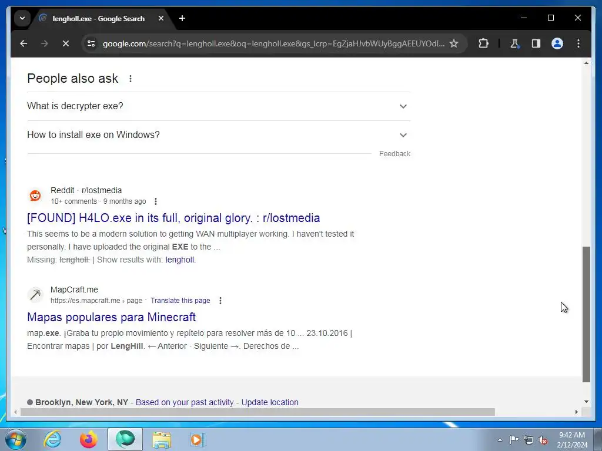Show hidden tray icons arrow

500,440
